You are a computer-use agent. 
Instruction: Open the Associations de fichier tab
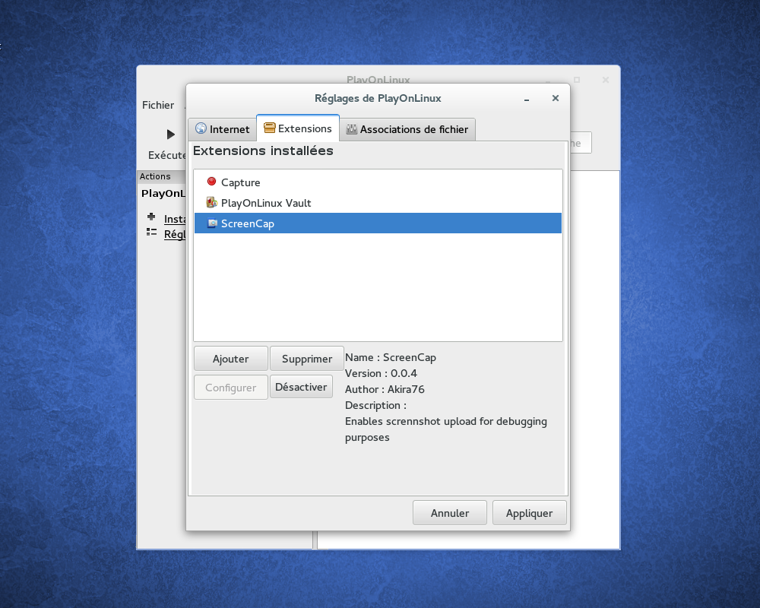click(407, 129)
